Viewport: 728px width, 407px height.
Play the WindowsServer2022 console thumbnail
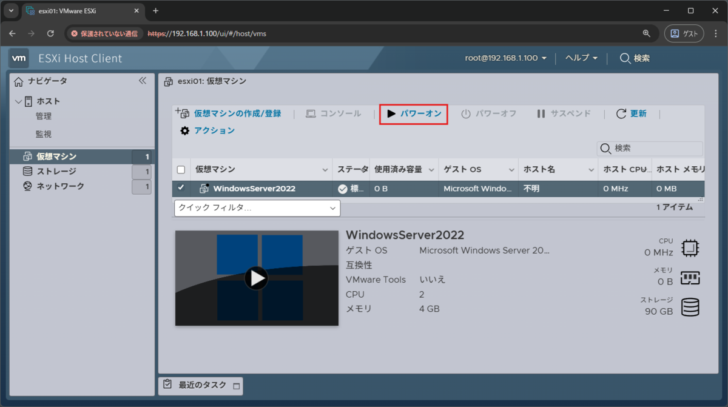pos(257,278)
